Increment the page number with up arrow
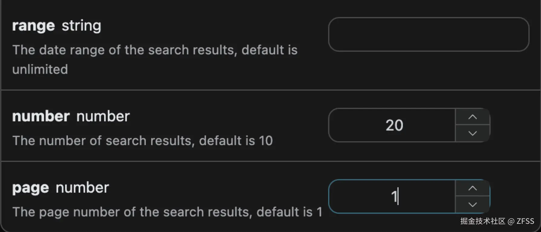This screenshot has height=232, width=541. pos(472,188)
